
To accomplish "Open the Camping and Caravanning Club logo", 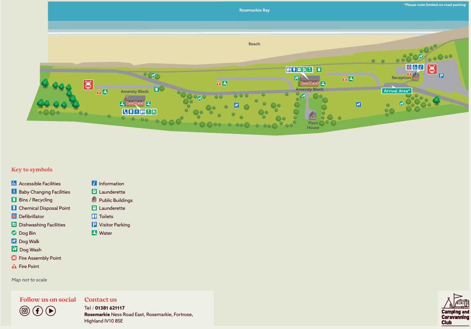I will [x=454, y=309].
